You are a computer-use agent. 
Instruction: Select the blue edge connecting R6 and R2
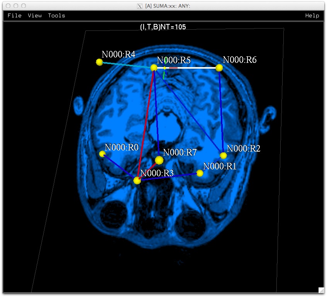pos(221,112)
